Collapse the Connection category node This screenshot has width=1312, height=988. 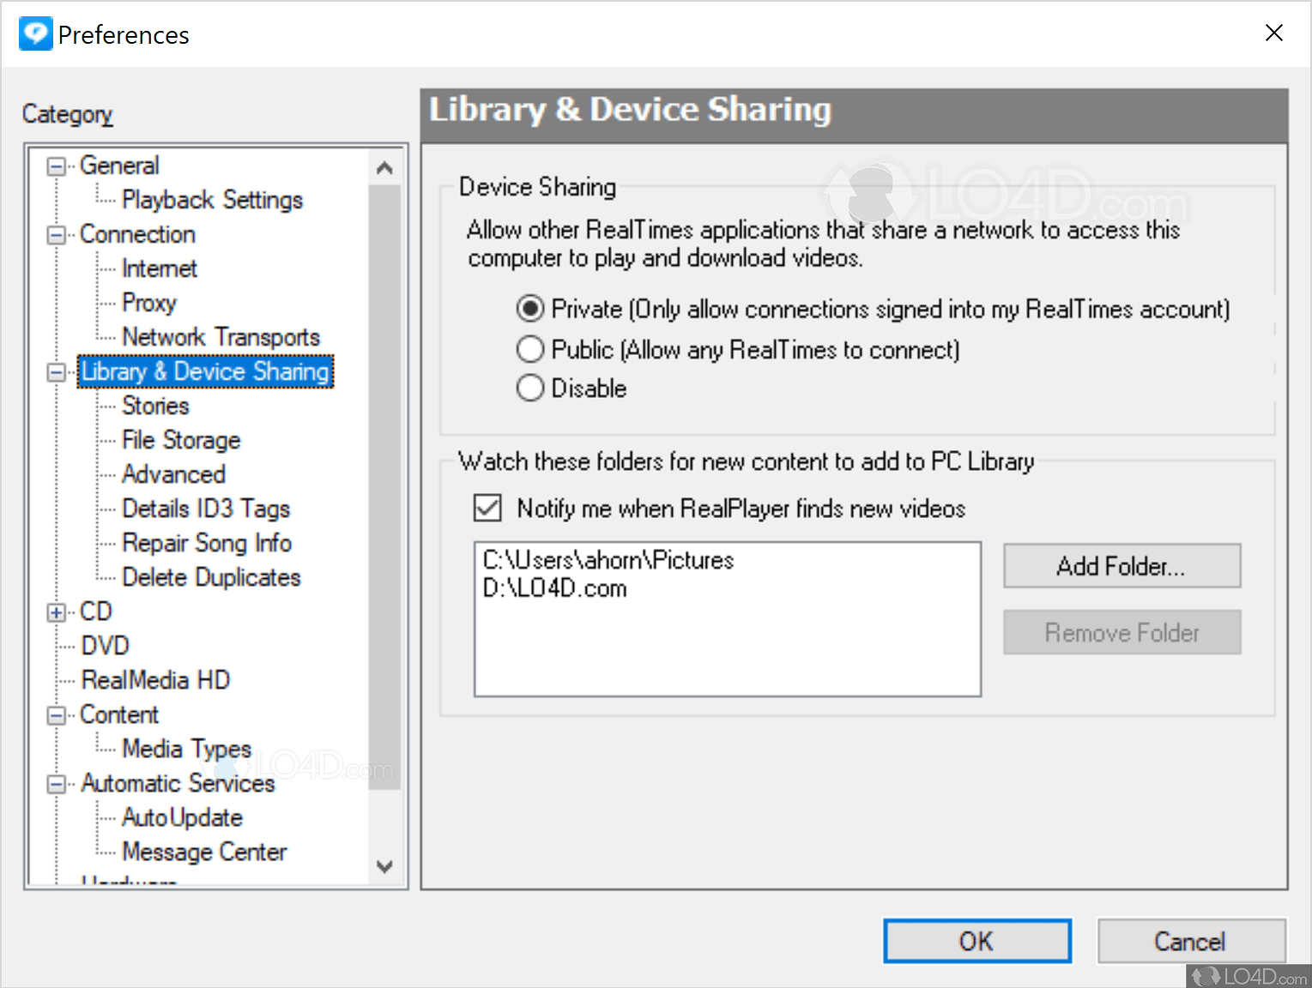point(57,235)
